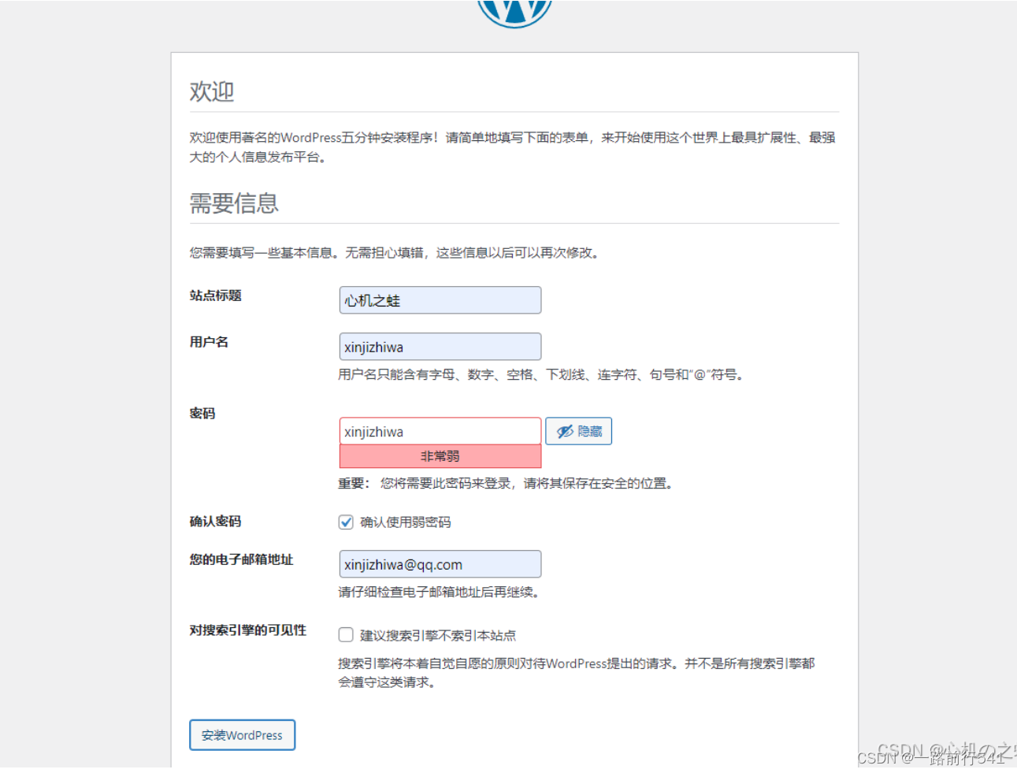The height and width of the screenshot is (773, 1017).
Task: Click the email field showing xinjizhiwa@qq.com
Action: (440, 564)
